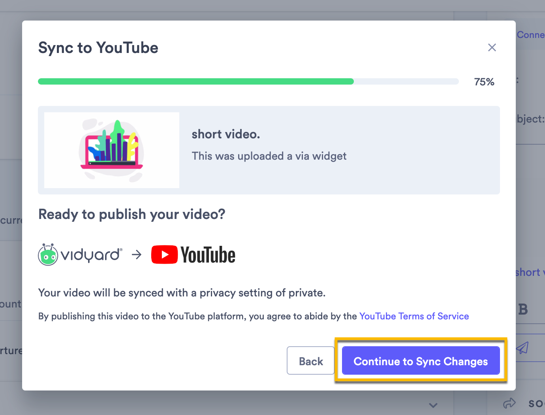This screenshot has height=415, width=545.
Task: Toggle bold B button in background editor
Action: pyautogui.click(x=523, y=309)
